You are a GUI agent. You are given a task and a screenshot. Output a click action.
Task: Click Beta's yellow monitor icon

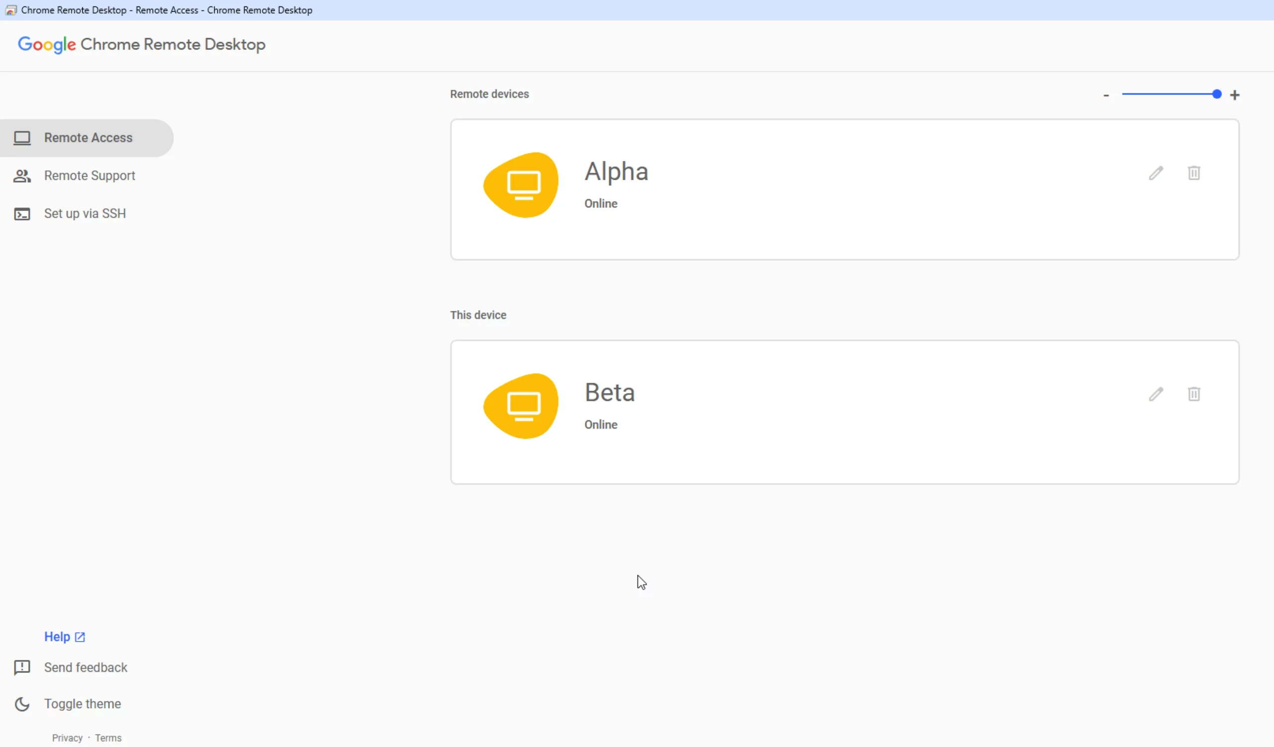tap(521, 406)
